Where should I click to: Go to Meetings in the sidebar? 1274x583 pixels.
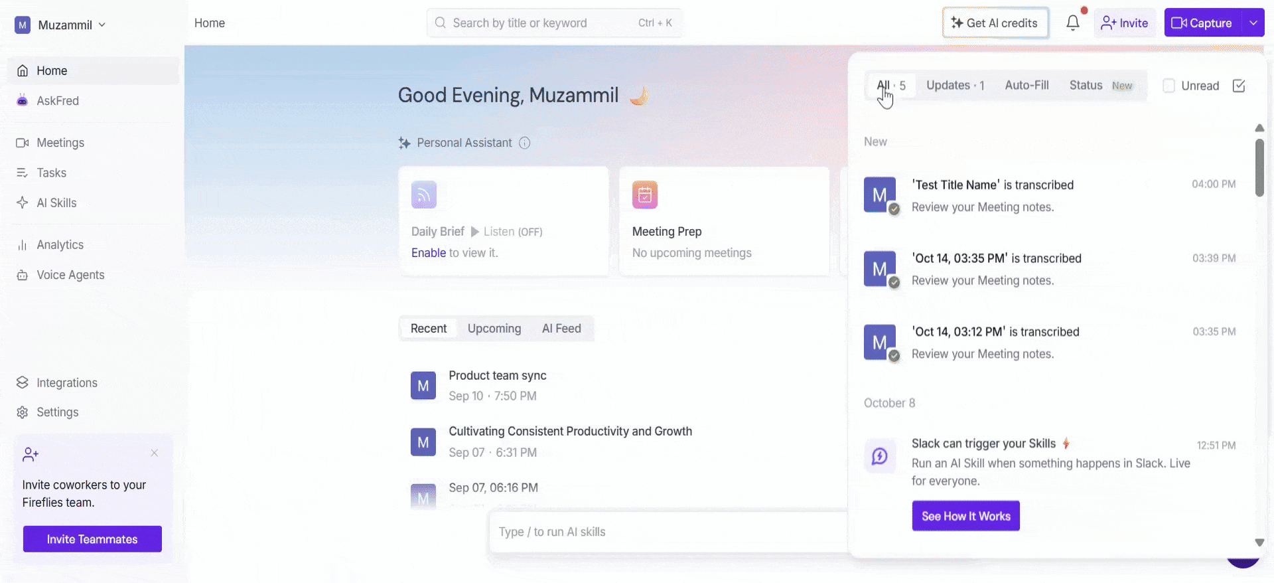click(94, 143)
